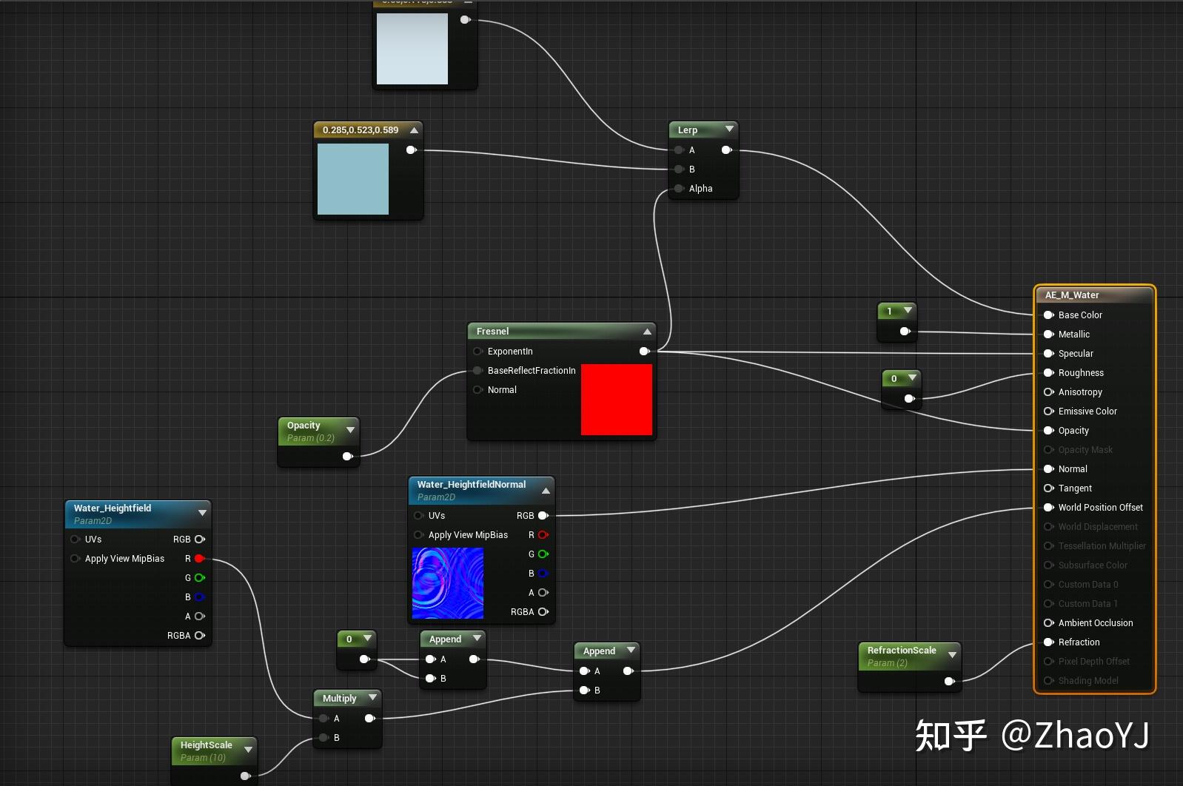Click AE_M_Water's Roughness input pin
Viewport: 1183px width, 786px height.
point(1049,373)
